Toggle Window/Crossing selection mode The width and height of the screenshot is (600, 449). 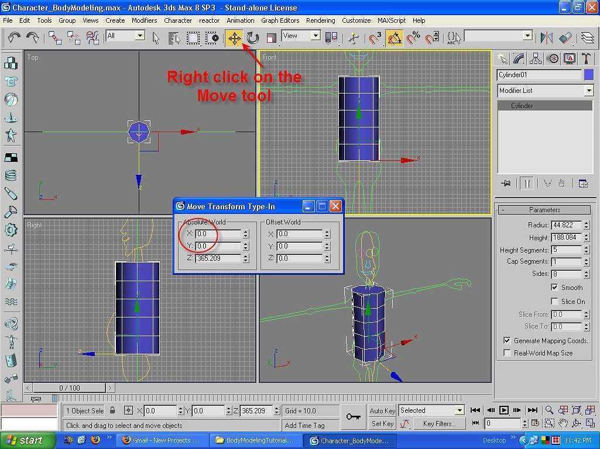(211, 38)
